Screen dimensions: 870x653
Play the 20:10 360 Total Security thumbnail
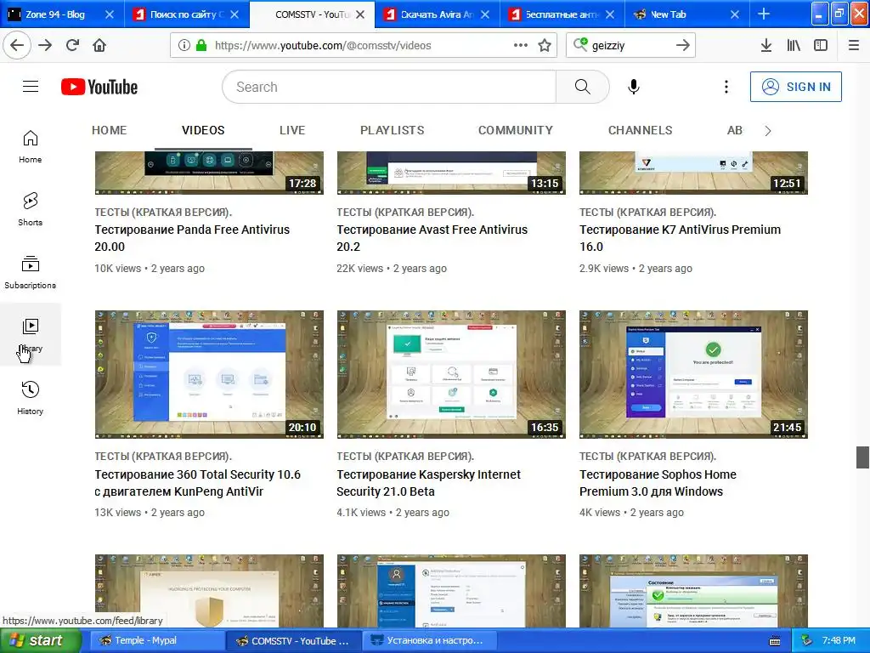(x=209, y=374)
